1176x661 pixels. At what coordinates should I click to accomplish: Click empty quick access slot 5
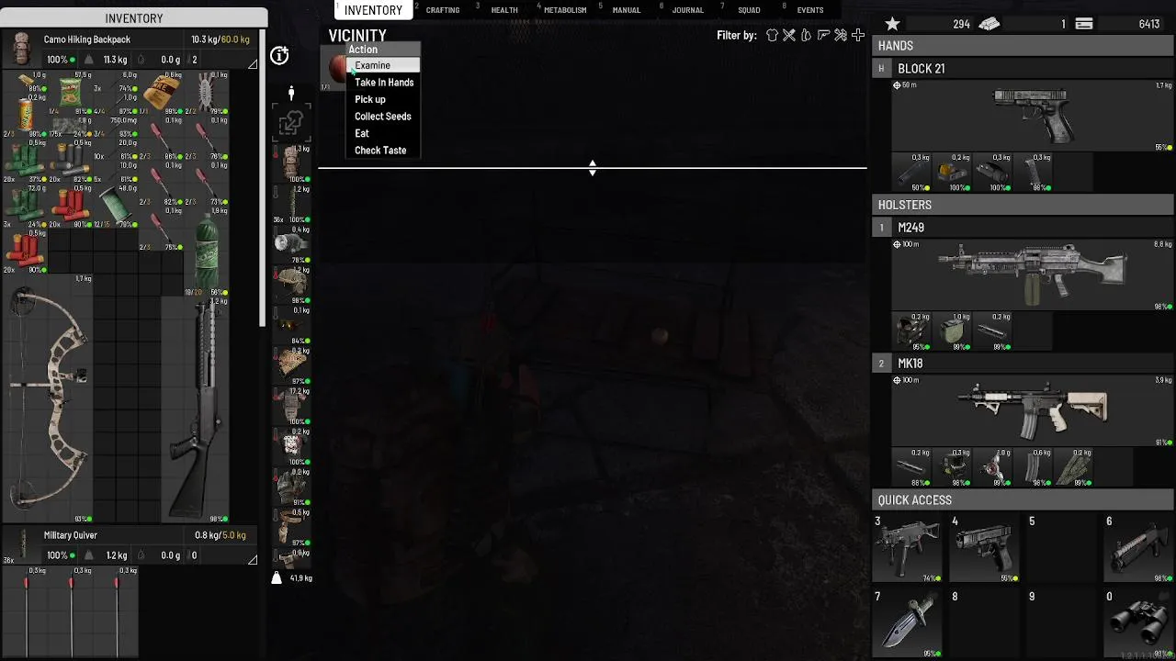point(1061,547)
